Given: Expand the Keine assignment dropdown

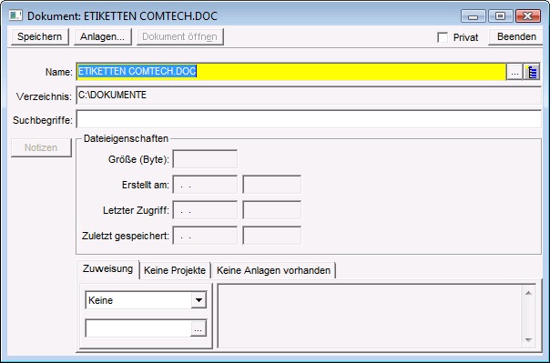Looking at the screenshot, I should [x=199, y=300].
